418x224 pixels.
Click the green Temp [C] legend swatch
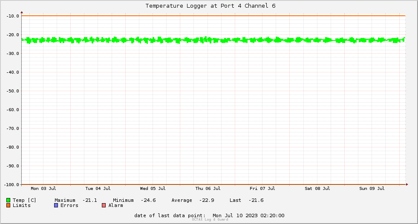[8, 200]
